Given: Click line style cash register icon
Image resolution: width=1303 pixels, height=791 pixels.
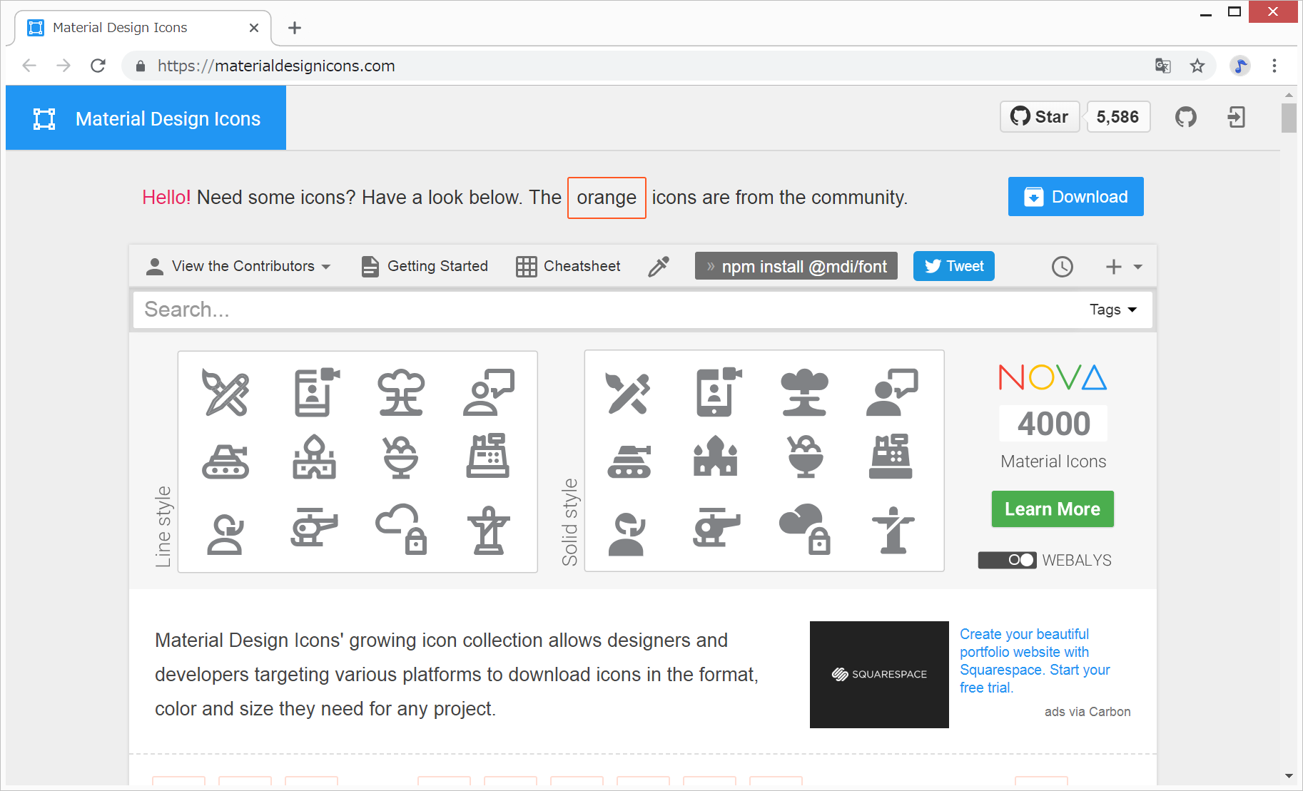Looking at the screenshot, I should (488, 455).
